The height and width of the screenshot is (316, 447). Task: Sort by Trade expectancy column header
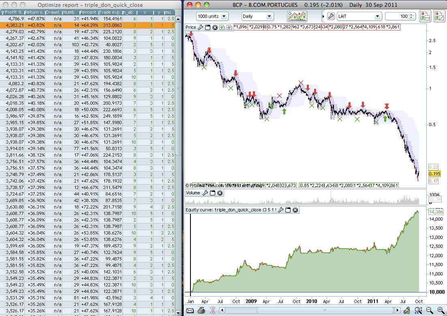pos(110,12)
